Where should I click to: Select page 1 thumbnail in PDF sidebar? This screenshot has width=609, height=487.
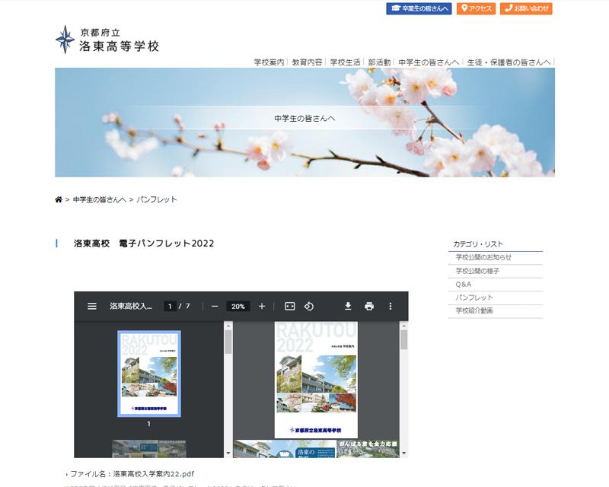coord(149,374)
